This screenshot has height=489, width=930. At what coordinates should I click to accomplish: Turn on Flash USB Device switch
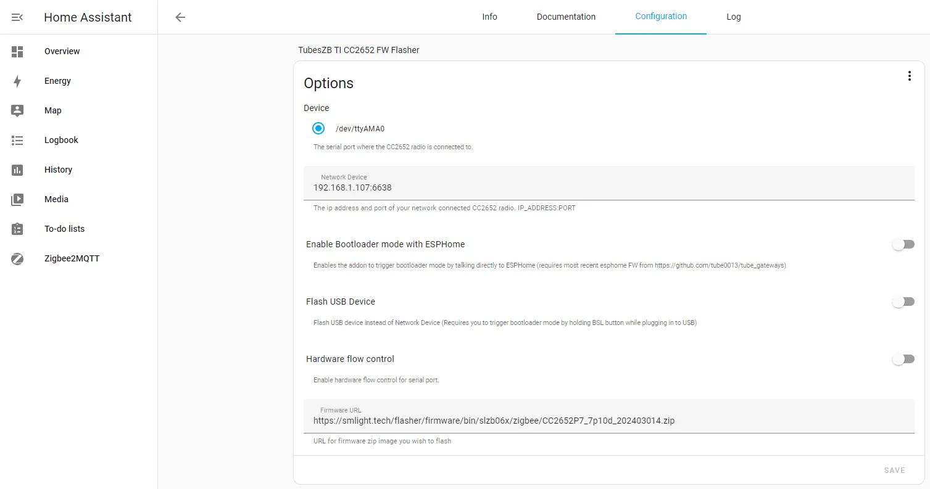[903, 302]
